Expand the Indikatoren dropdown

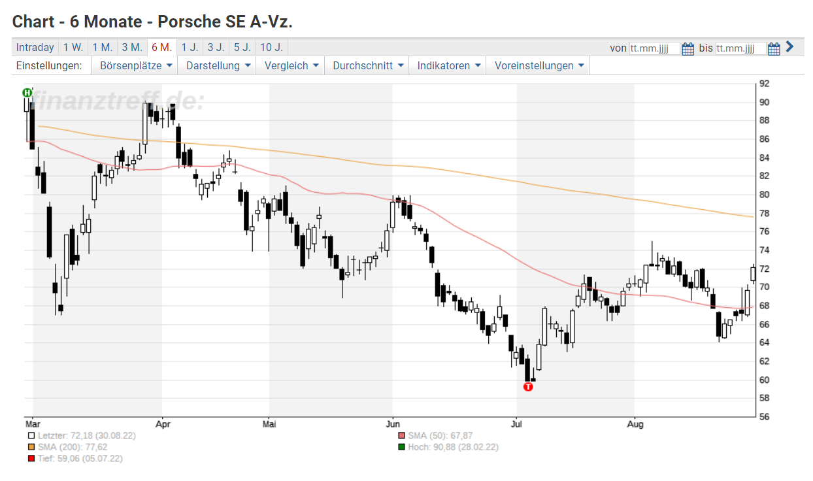[x=449, y=65]
